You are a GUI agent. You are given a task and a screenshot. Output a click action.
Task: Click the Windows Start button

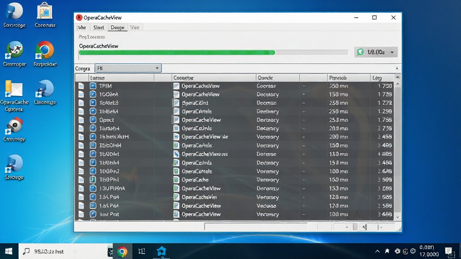click(x=9, y=251)
